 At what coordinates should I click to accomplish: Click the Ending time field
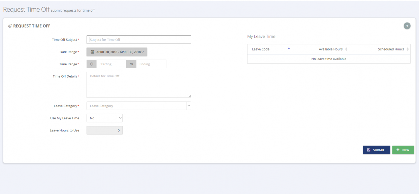pos(151,64)
